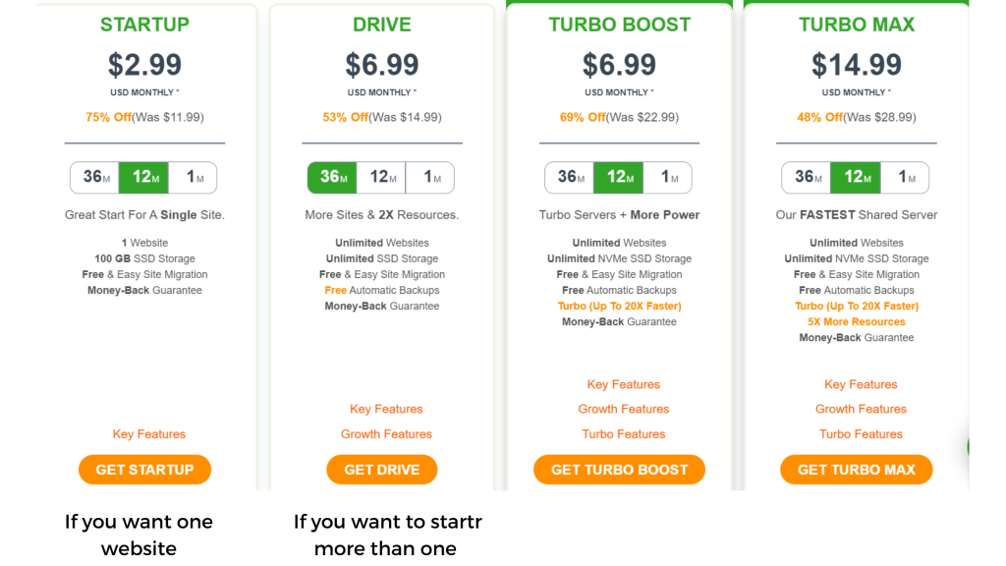Choose 36-month term for Turbo Max

(807, 178)
